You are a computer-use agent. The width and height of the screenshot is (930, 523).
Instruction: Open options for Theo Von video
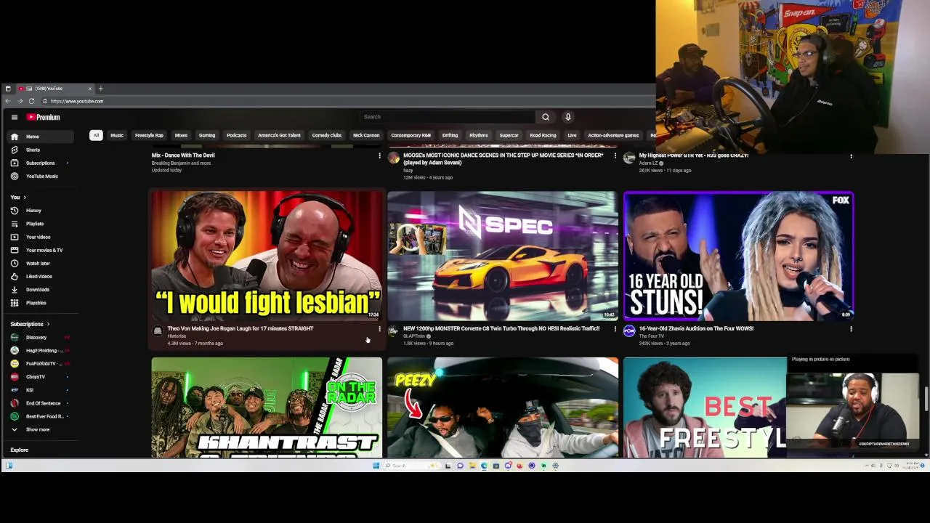(x=379, y=329)
